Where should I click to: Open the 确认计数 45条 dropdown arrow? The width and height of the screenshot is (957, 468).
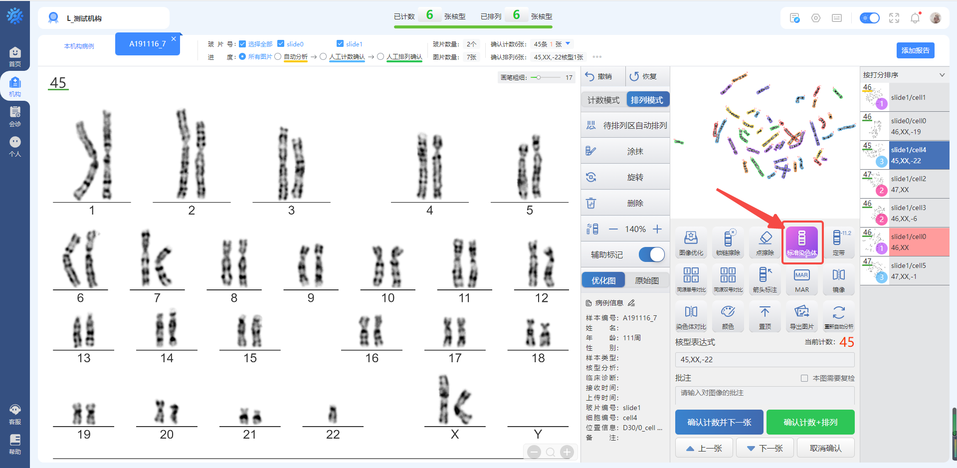pyautogui.click(x=568, y=44)
